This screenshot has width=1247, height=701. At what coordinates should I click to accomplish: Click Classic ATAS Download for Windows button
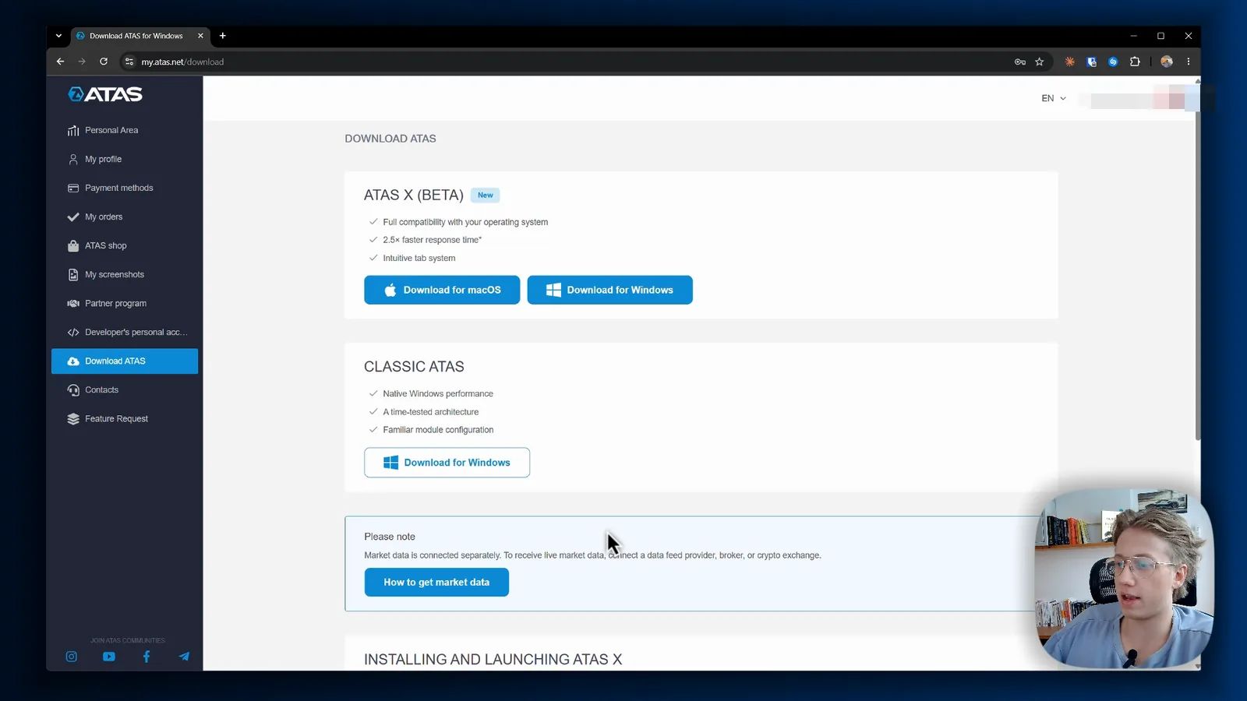point(447,463)
